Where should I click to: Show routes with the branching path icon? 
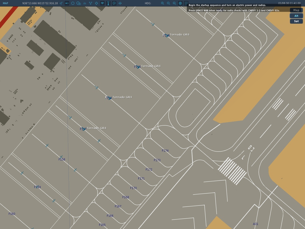click(91, 3)
